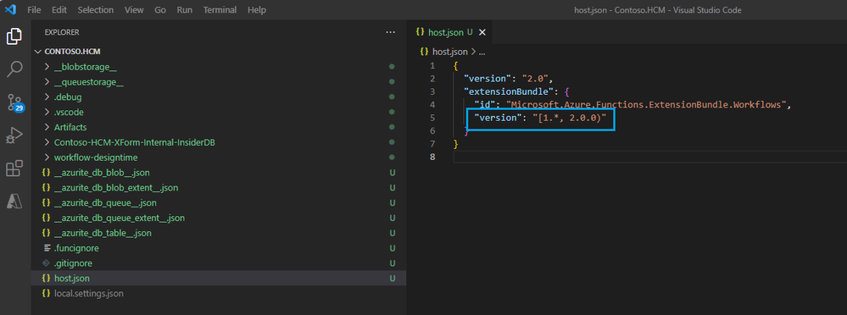847x315 pixels.
Task: Open the Edit menu
Action: 59,9
